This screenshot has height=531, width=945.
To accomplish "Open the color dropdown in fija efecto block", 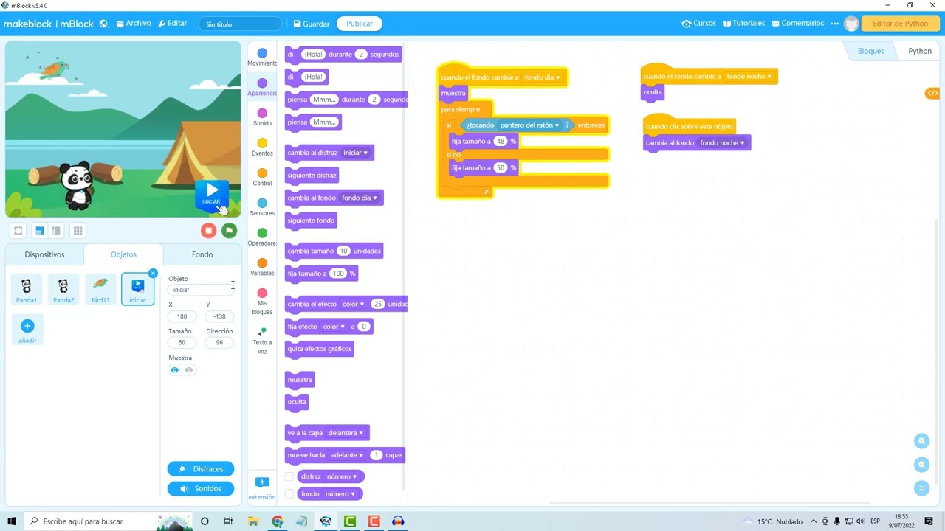I will click(x=334, y=327).
